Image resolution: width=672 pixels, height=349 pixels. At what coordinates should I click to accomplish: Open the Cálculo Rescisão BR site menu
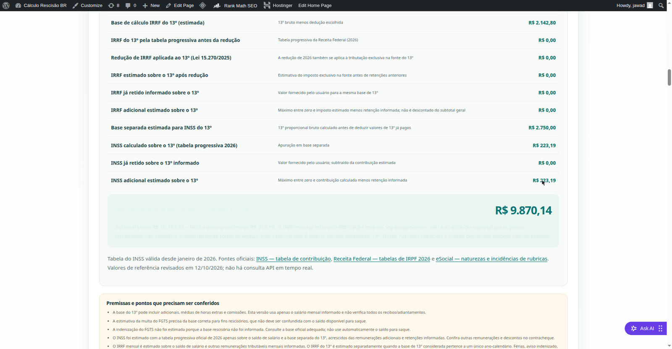[x=41, y=5]
